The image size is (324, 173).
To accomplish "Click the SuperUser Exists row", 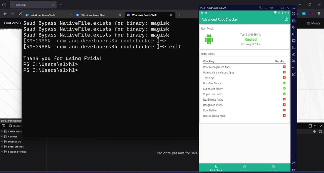I will 244,94.
